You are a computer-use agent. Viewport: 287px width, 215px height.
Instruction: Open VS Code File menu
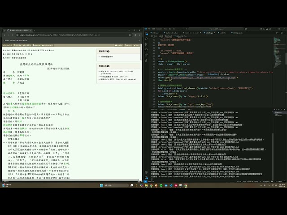[149, 29]
